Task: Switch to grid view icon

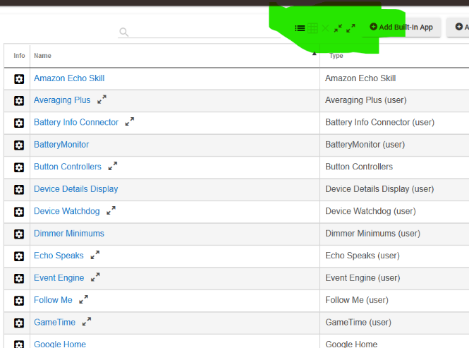Action: click(312, 28)
